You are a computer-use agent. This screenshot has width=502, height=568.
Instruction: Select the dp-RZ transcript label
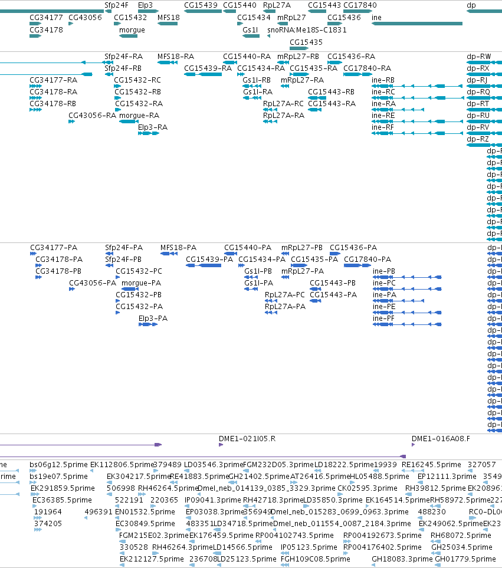click(x=478, y=139)
